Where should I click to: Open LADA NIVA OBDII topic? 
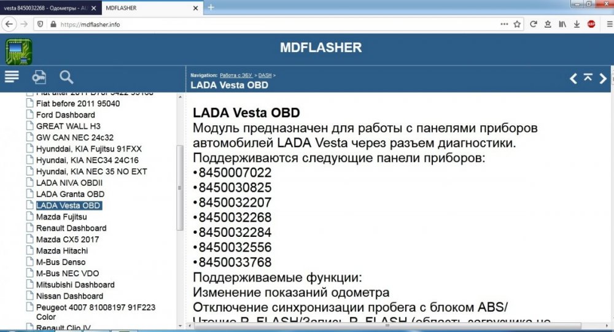point(69,183)
